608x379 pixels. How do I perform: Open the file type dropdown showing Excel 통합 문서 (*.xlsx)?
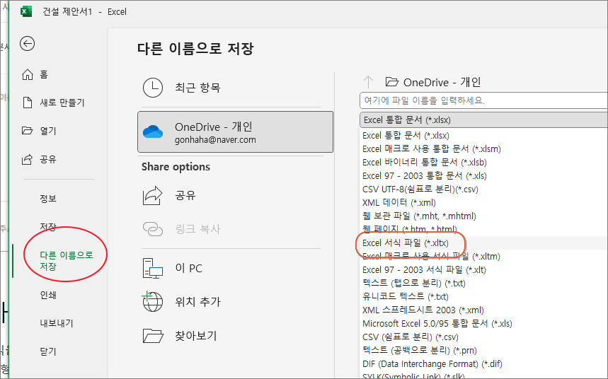click(483, 119)
